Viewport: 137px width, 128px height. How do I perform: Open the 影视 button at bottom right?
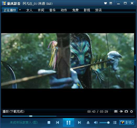pos(127,123)
